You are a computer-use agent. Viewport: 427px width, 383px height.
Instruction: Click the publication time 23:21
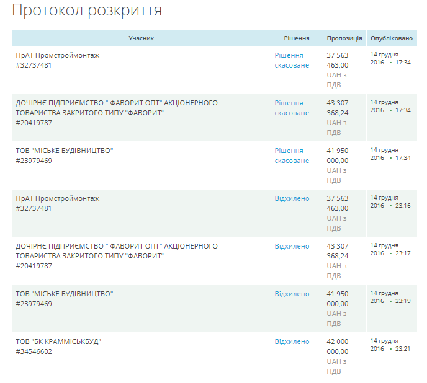click(x=402, y=348)
